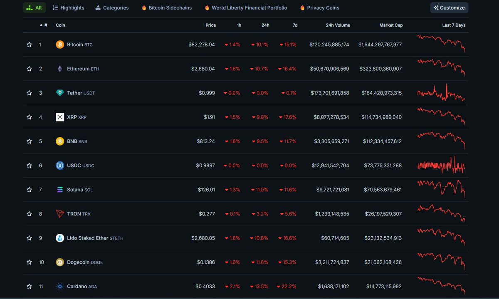Open the Privacy Coins tab
Screen dimensions: 499x299
320,7
